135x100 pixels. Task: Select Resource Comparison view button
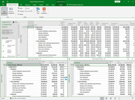11,11
